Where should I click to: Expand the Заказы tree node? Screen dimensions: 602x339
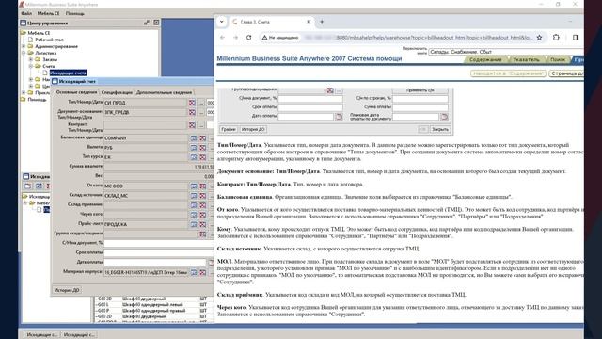[x=31, y=59]
